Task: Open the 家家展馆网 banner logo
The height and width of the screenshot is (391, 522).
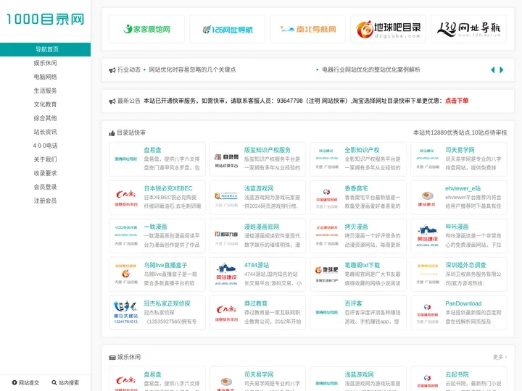Action: (x=146, y=29)
